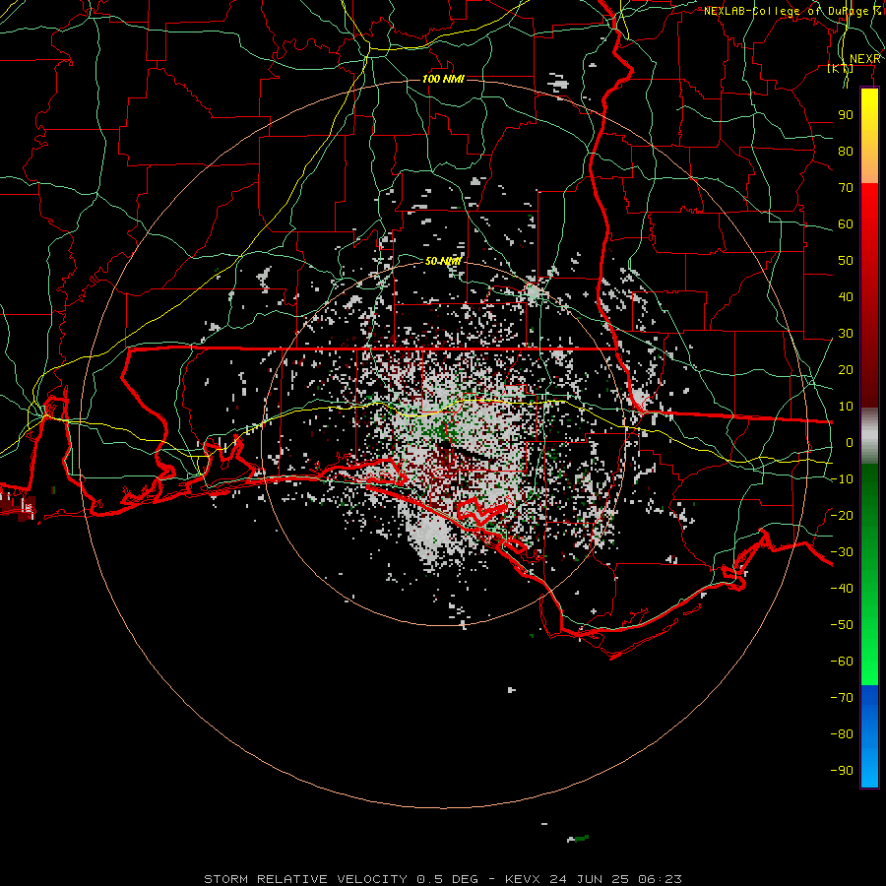The width and height of the screenshot is (886, 886).
Task: Click the "100 NMI" range ring label
Action: click(443, 79)
